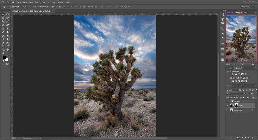Click the foreground color swatch
This screenshot has width=258, height=140.
4,58
